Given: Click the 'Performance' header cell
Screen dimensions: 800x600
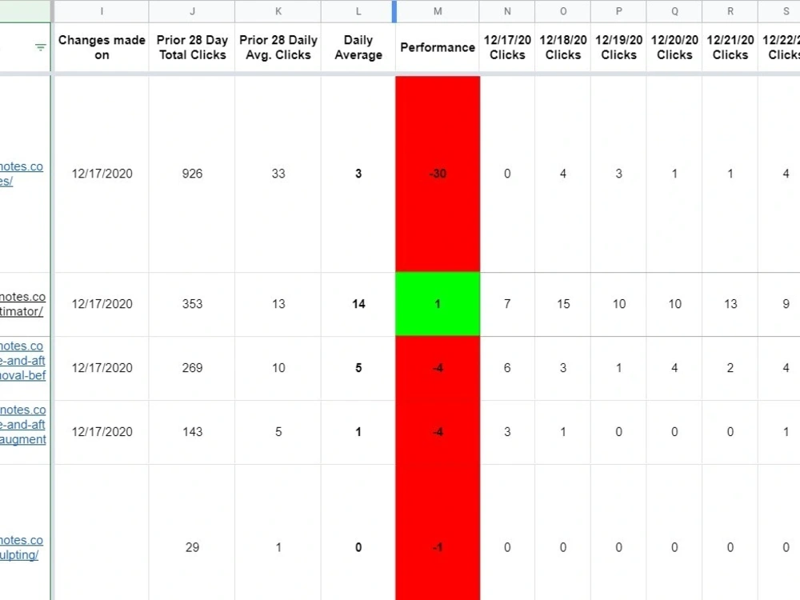Looking at the screenshot, I should (438, 47).
